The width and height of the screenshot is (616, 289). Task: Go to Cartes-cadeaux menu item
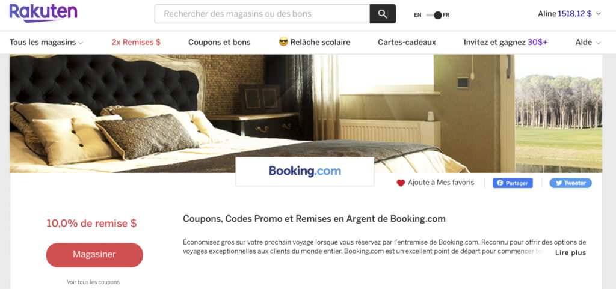click(x=407, y=42)
